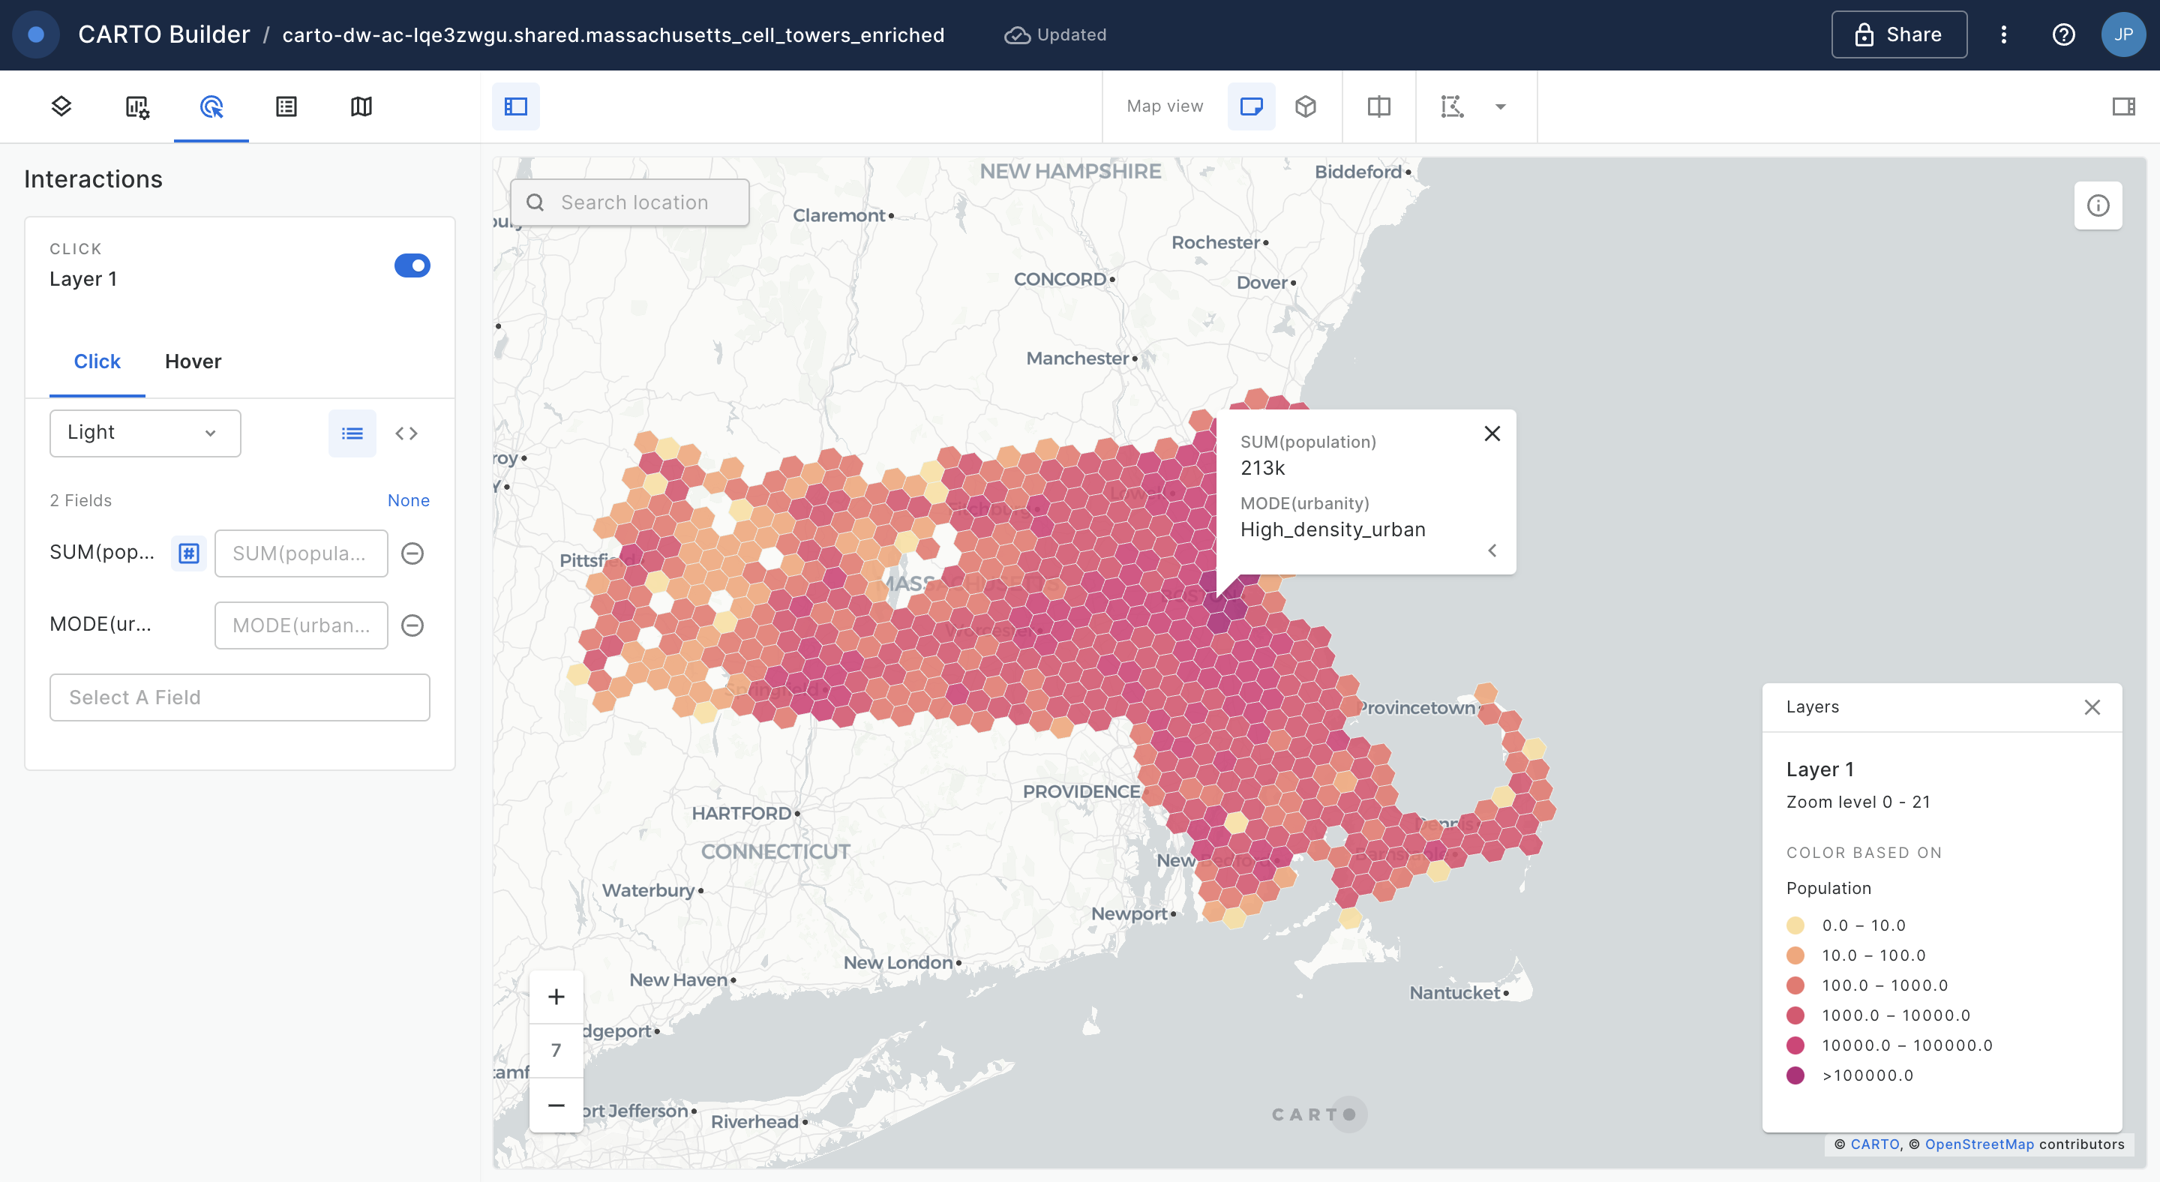Open the Layers panel icon
The width and height of the screenshot is (2160, 1182).
click(61, 106)
